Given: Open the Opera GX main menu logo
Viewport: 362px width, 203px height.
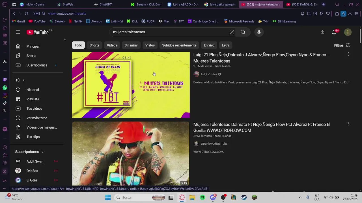Looking at the screenshot, I should [5, 5].
